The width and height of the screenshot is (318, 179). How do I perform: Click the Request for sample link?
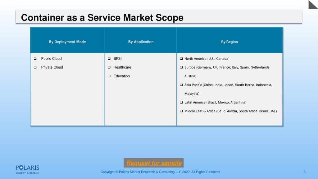click(x=154, y=163)
